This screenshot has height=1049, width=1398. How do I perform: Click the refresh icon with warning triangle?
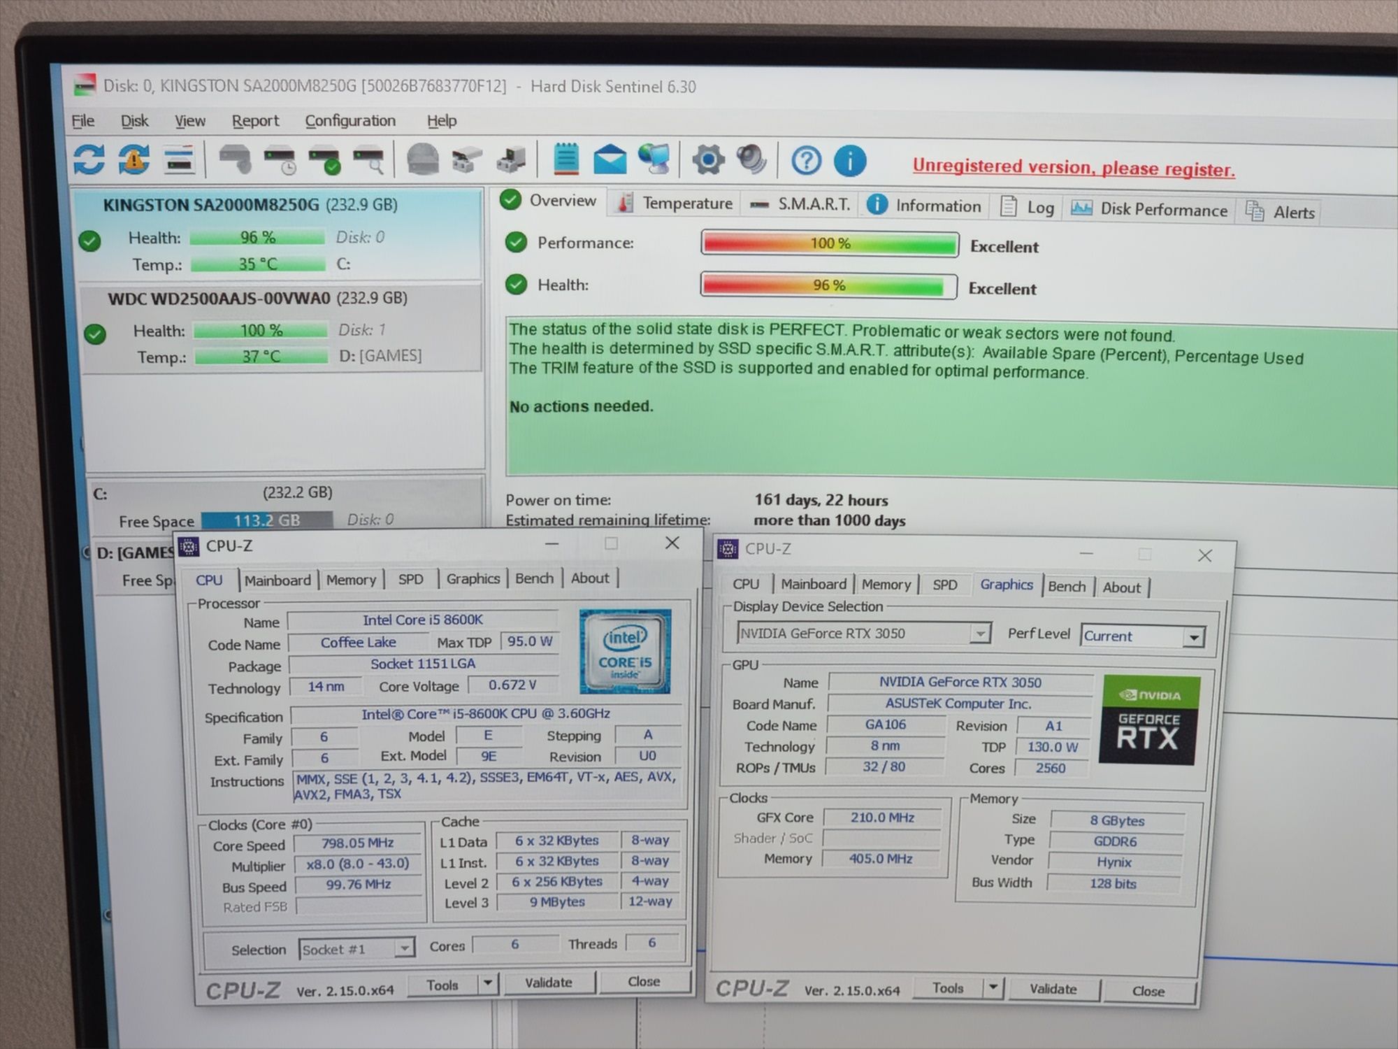pyautogui.click(x=134, y=159)
